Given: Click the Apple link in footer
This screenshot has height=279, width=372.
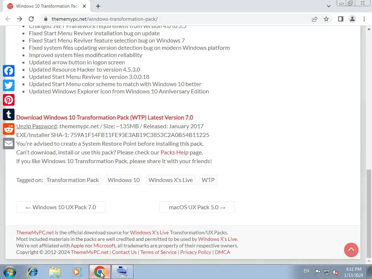Looking at the screenshot, I should point(77,246).
